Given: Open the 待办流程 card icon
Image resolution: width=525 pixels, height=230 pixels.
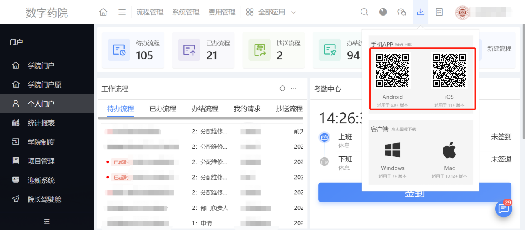Looking at the screenshot, I should [119, 50].
